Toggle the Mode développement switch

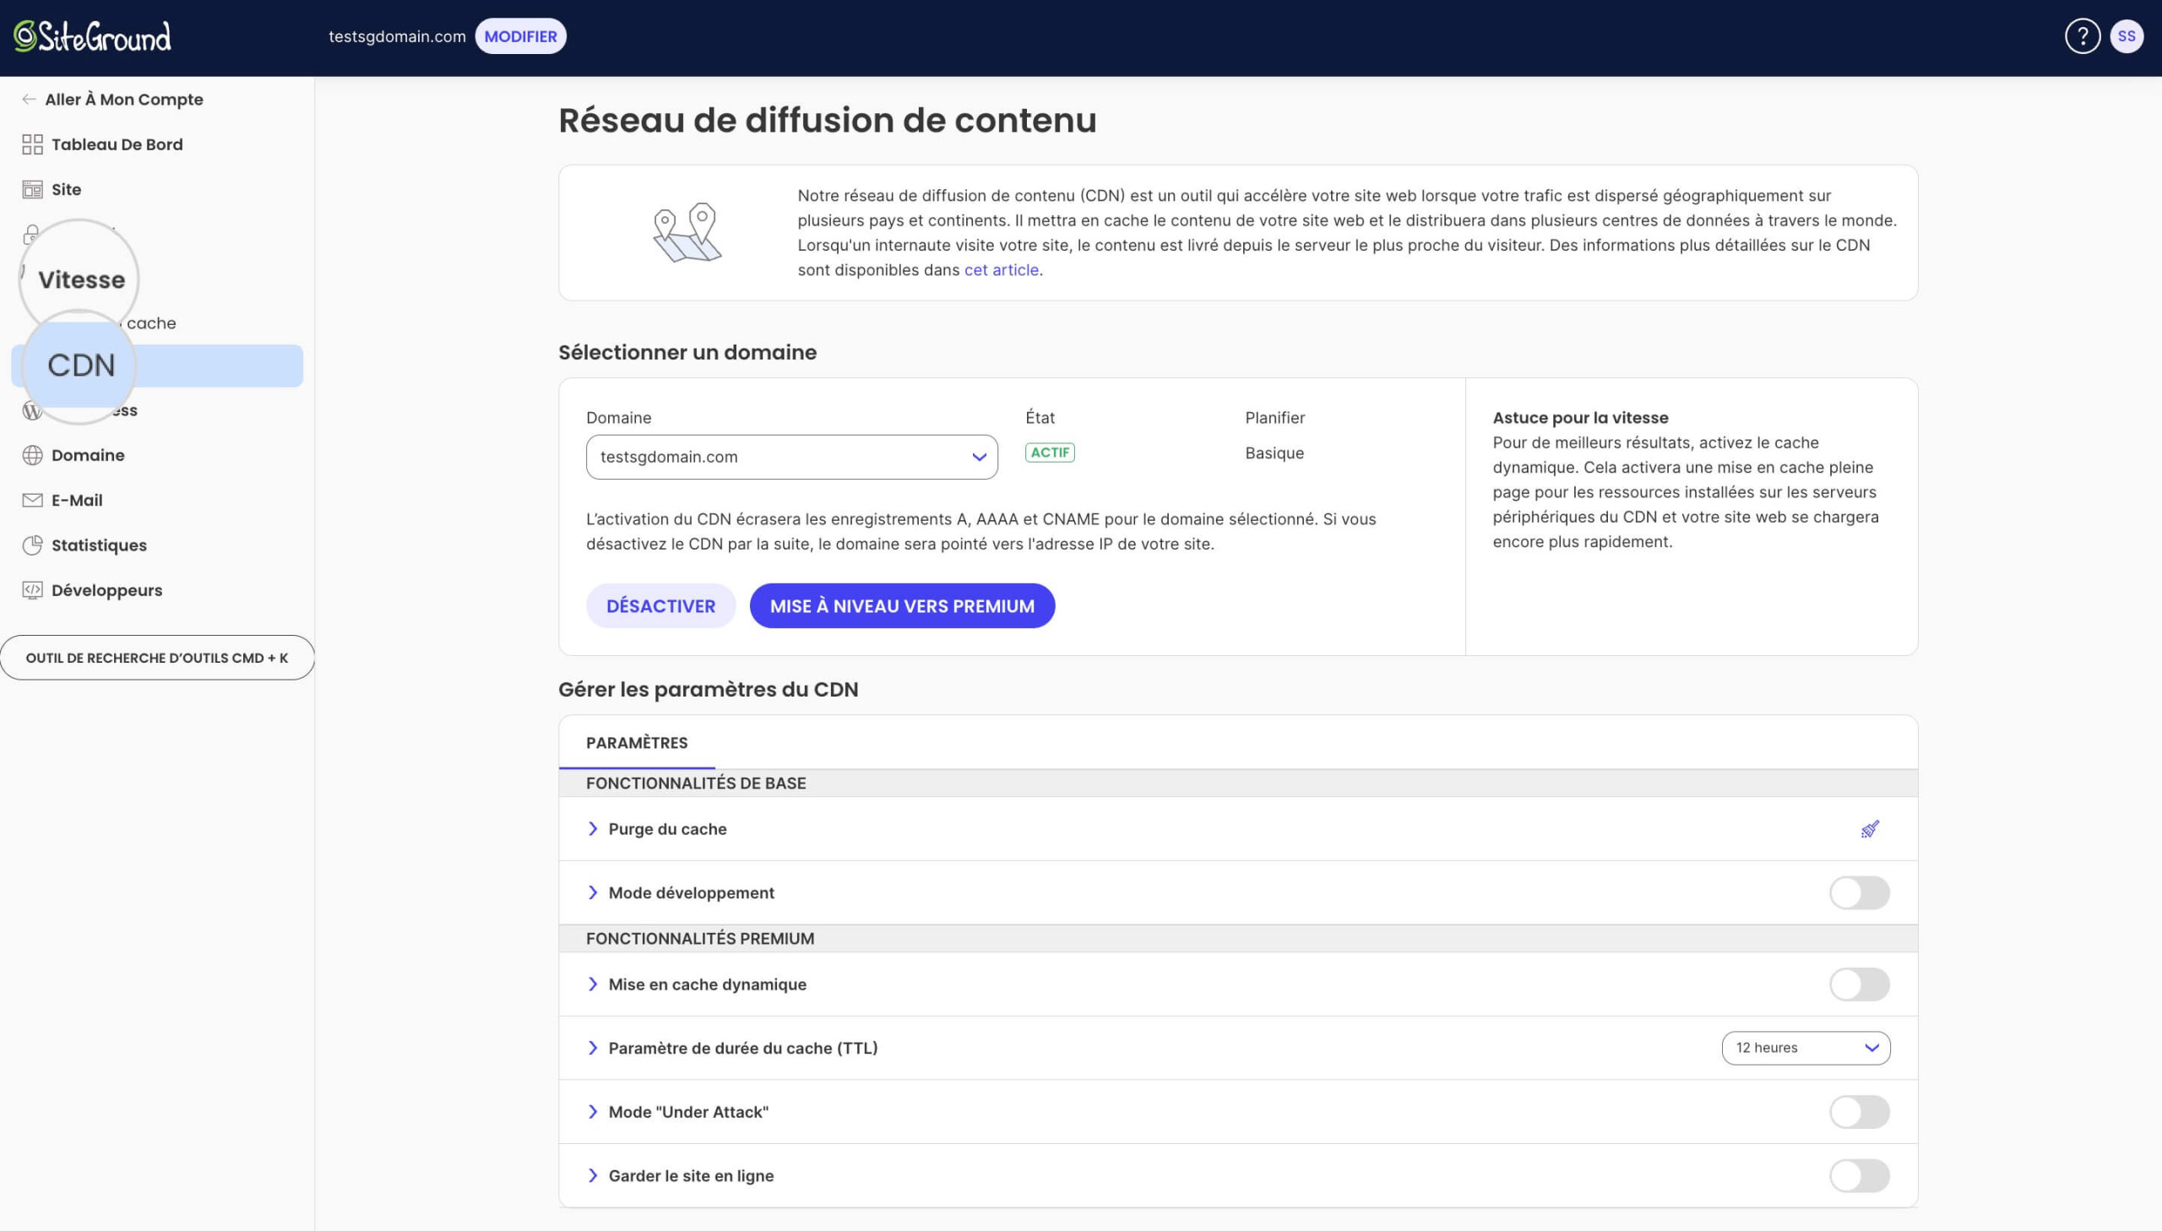[1859, 892]
